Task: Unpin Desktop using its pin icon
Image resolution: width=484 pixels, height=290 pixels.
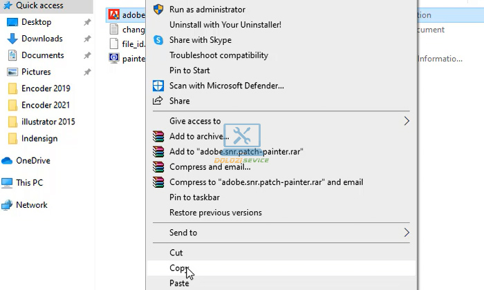Action: click(x=87, y=22)
